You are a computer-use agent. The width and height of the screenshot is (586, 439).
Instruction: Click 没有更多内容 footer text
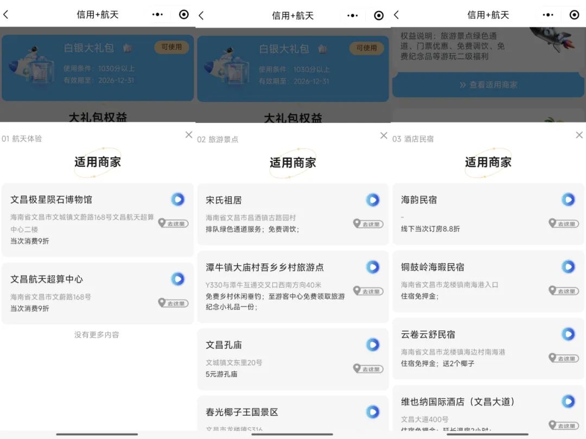click(97, 334)
